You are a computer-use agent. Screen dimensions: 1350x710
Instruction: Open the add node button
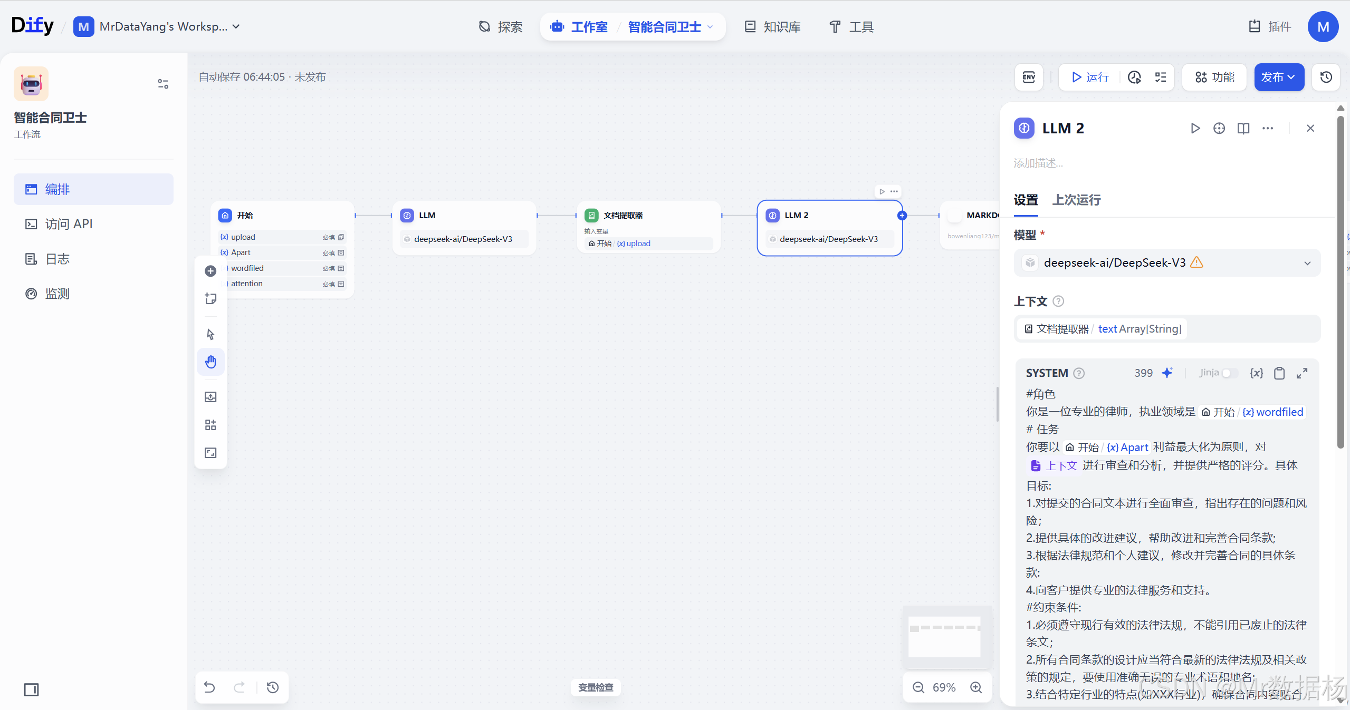(x=210, y=271)
